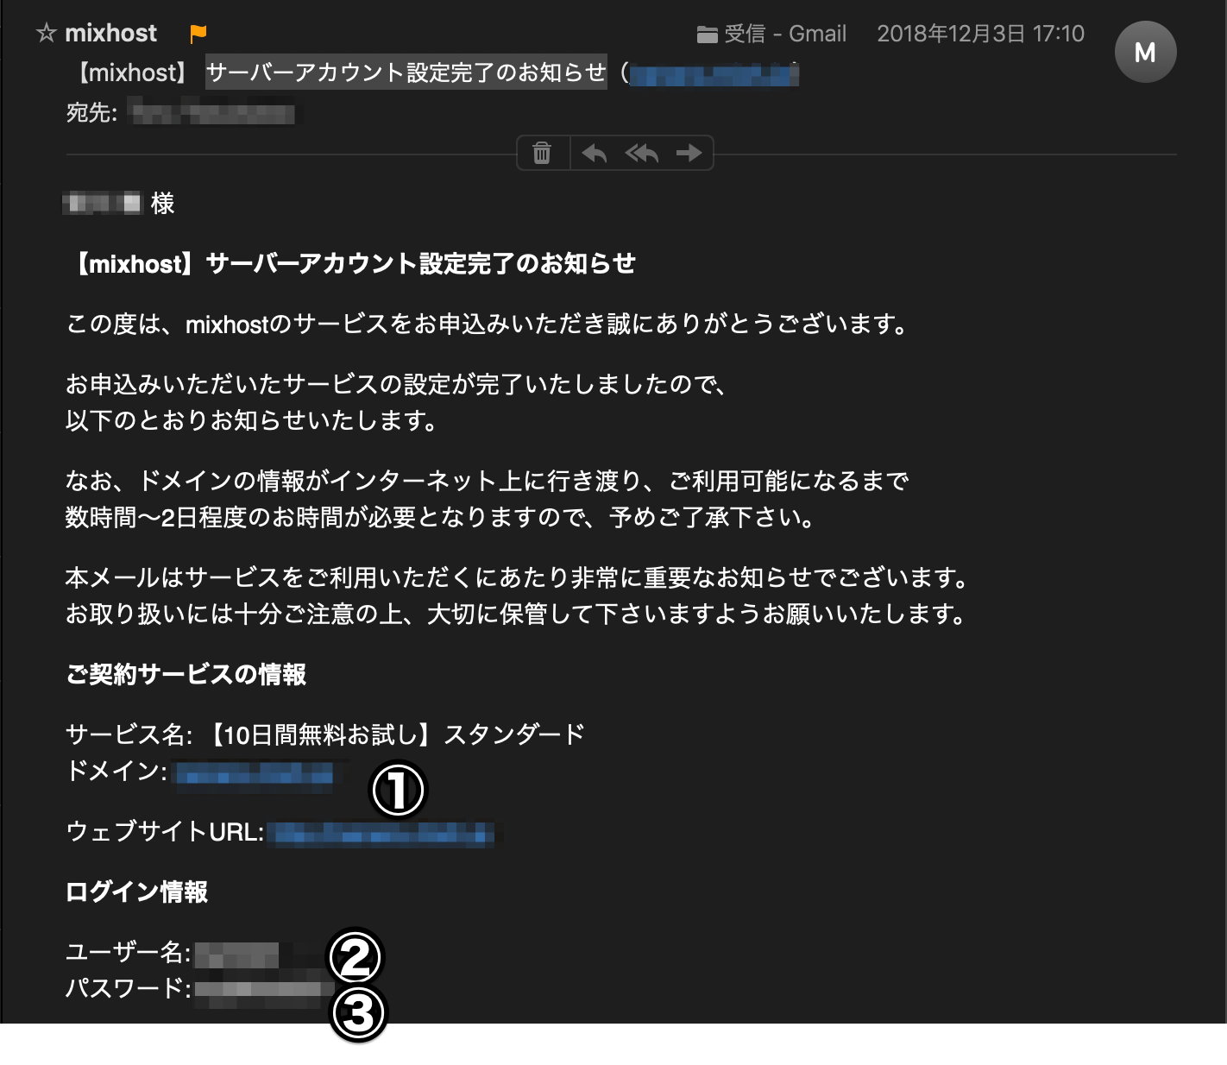The image size is (1227, 1065).
Task: Click the 受信 - Gmail folder icon
Action: click(x=708, y=34)
